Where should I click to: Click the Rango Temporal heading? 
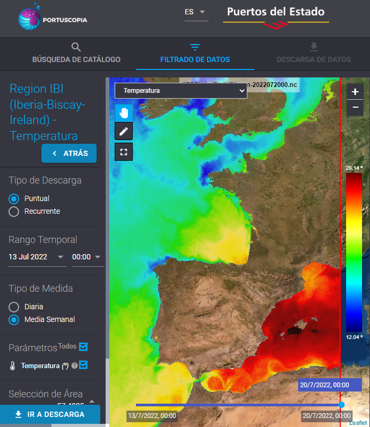pos(43,240)
